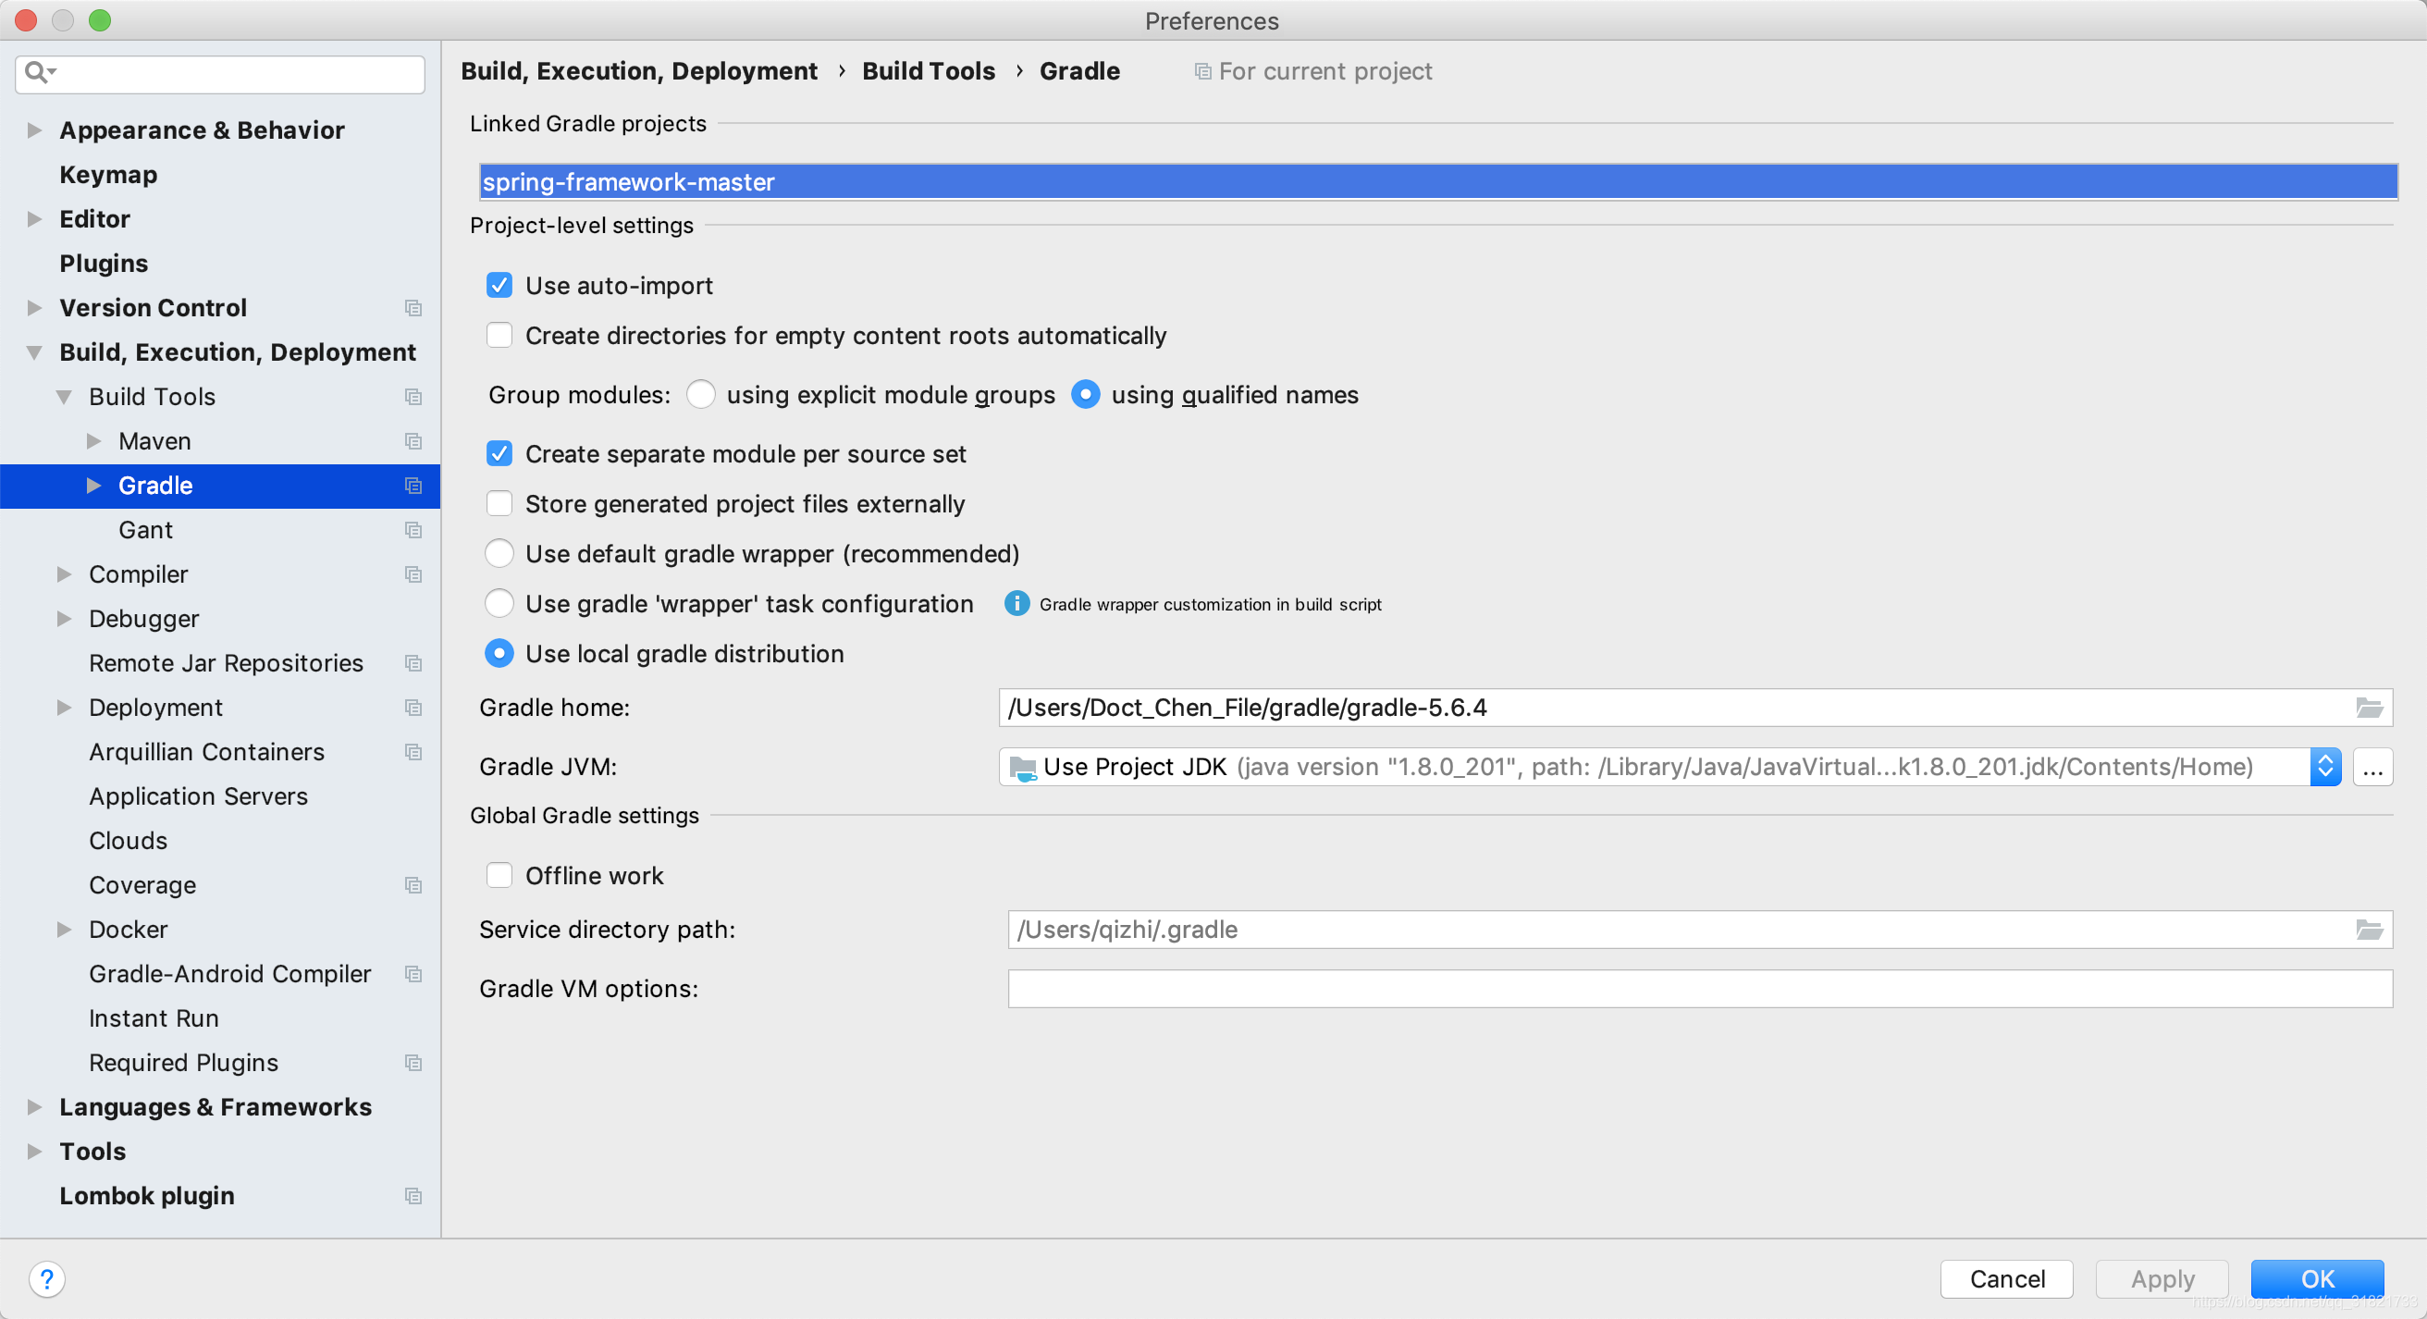
Task: Toggle the Use auto-import checkbox
Action: tap(500, 284)
